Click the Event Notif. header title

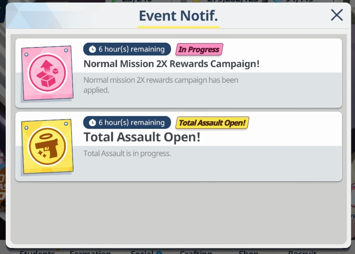coord(178,16)
